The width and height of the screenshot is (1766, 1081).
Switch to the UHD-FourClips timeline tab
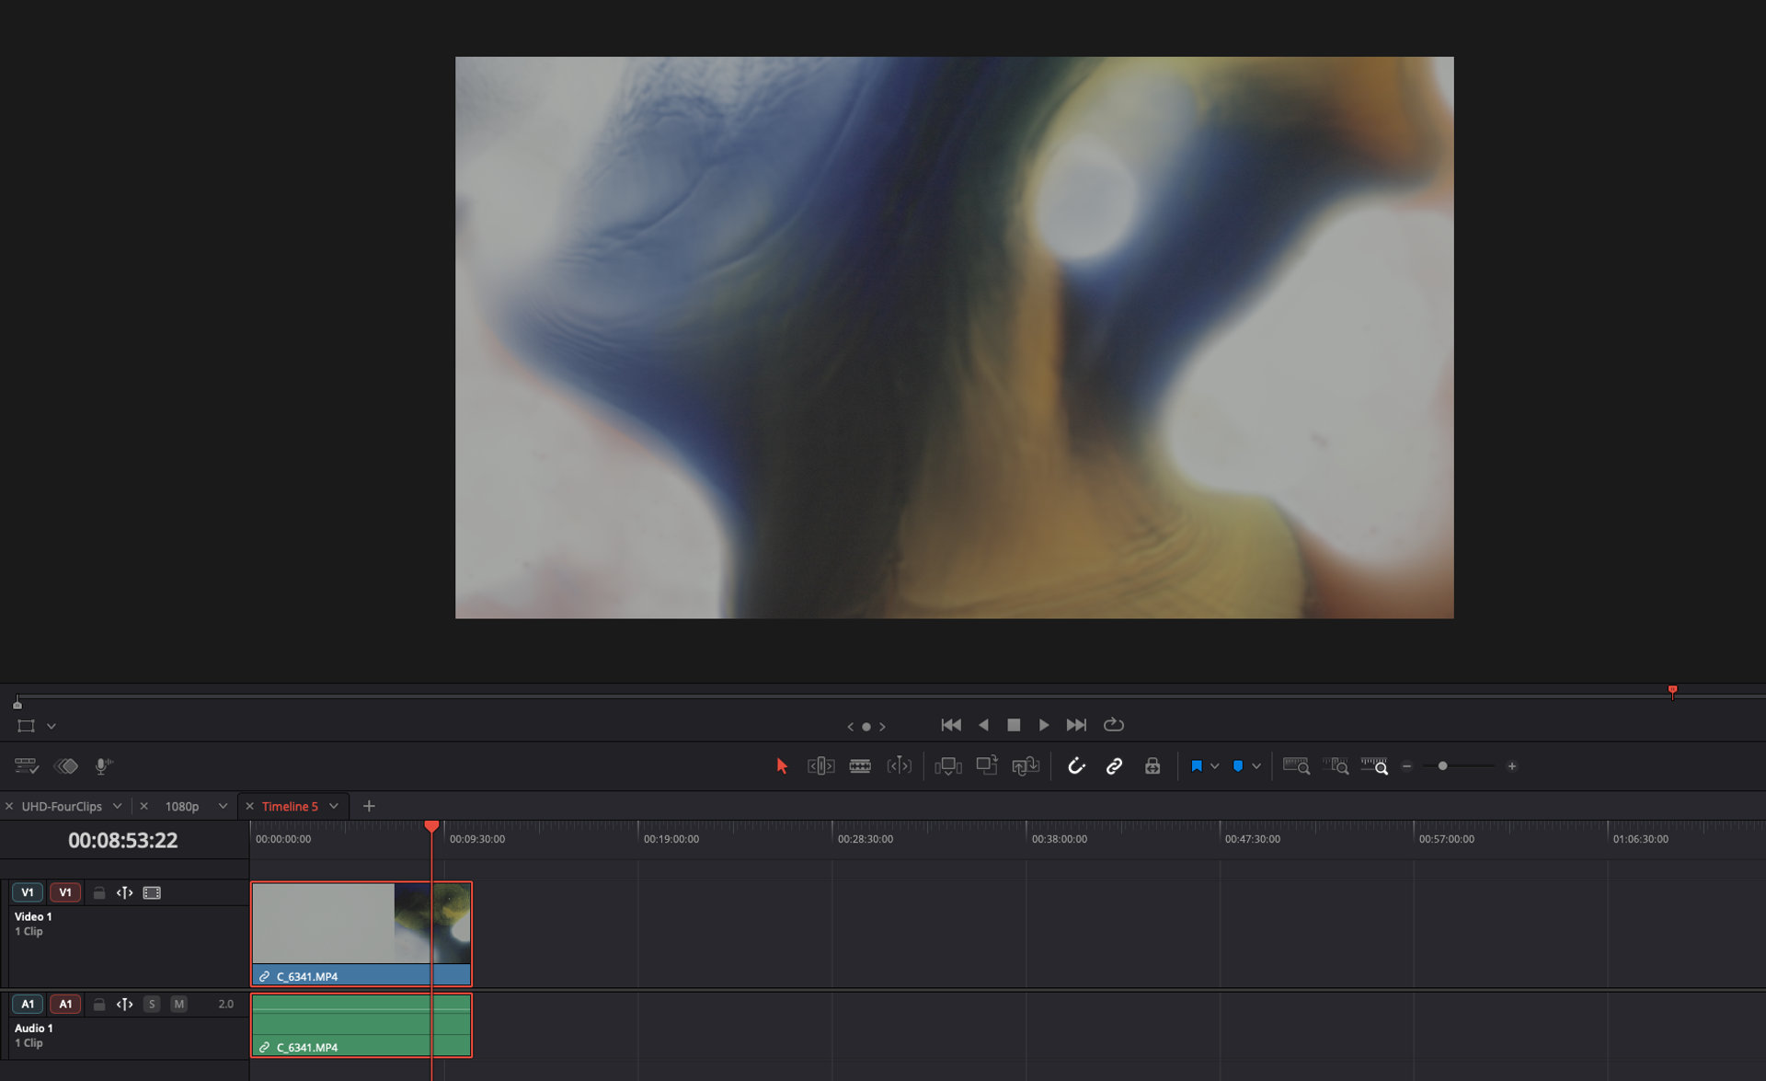62,806
